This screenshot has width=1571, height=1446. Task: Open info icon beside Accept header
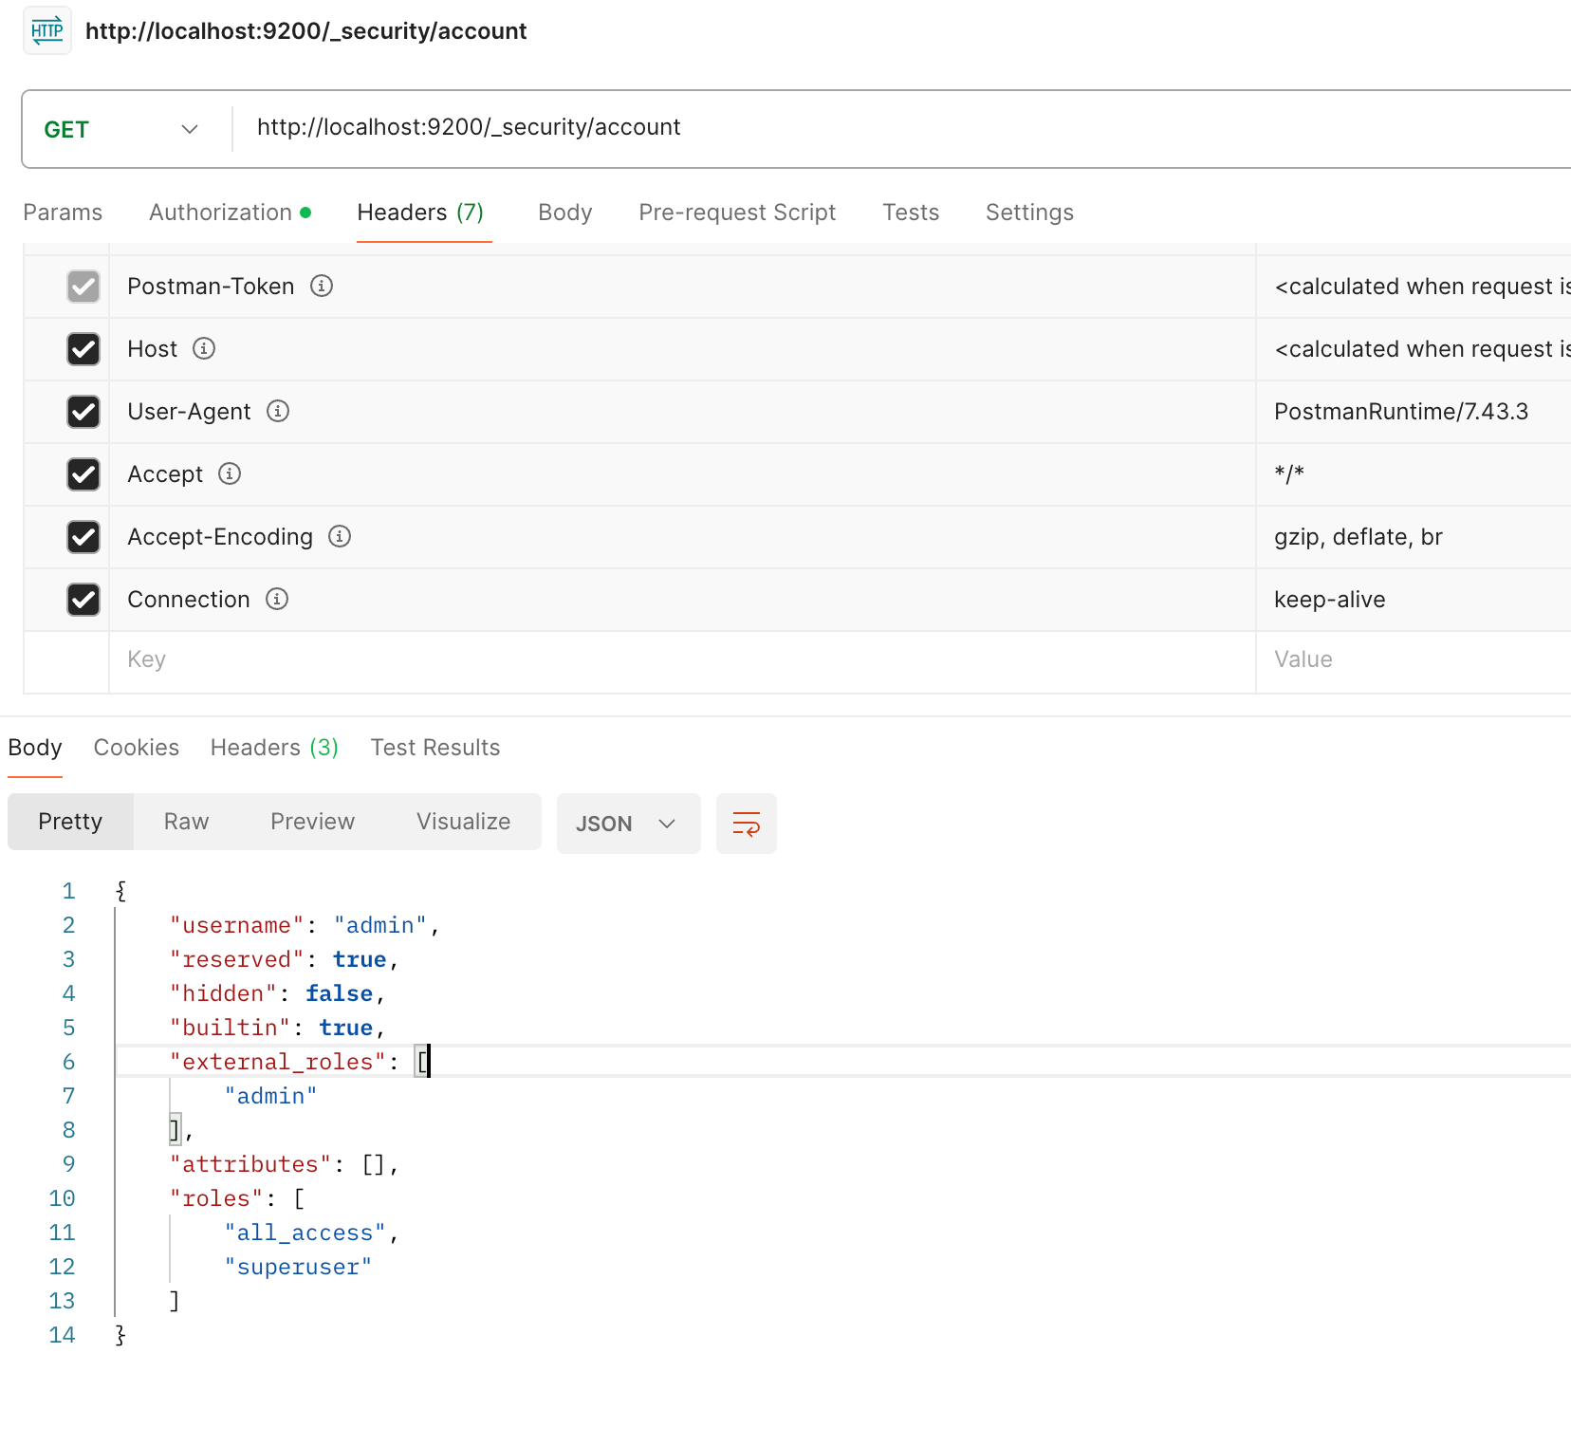pos(230,473)
